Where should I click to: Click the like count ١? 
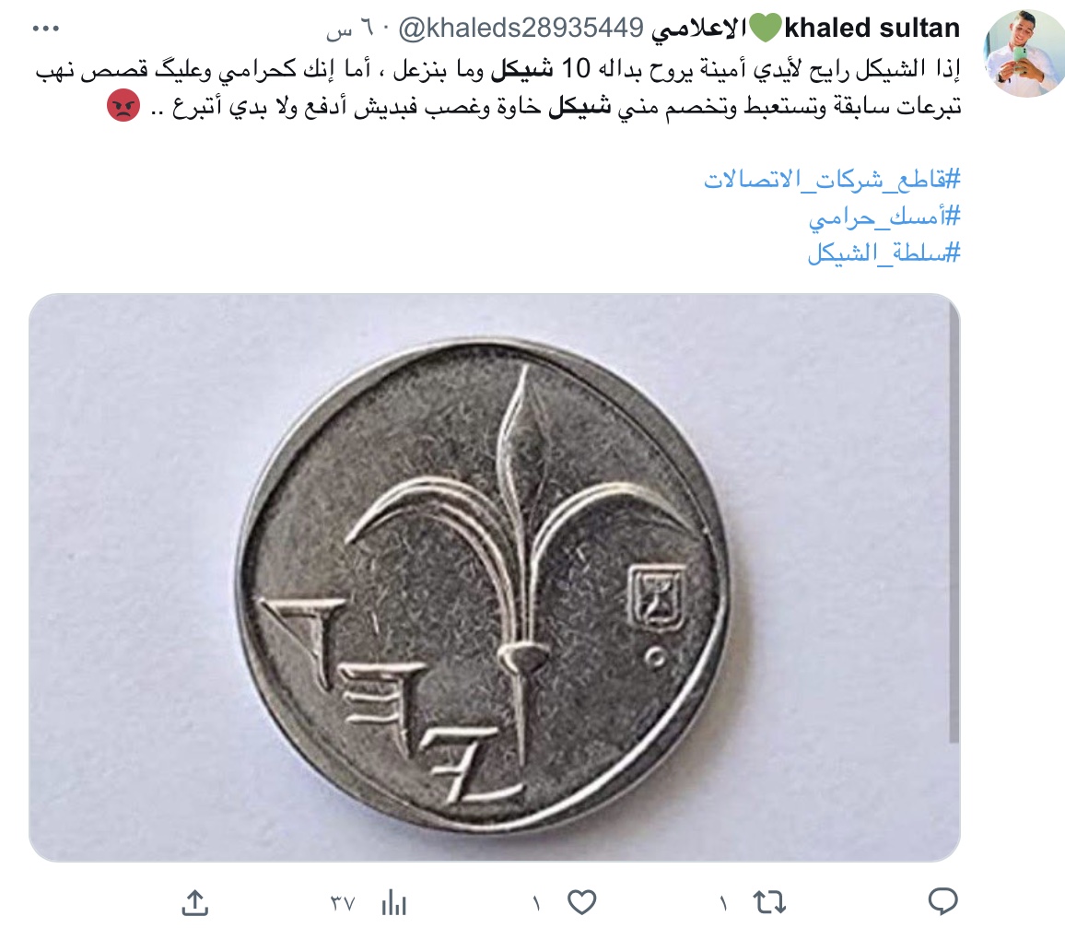point(536,903)
